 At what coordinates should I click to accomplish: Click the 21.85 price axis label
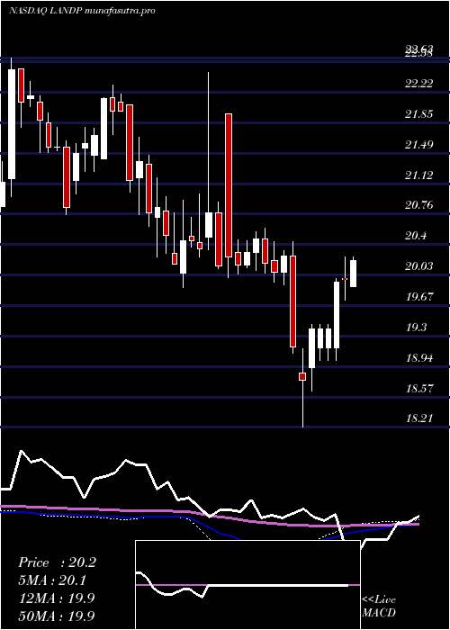click(x=419, y=114)
